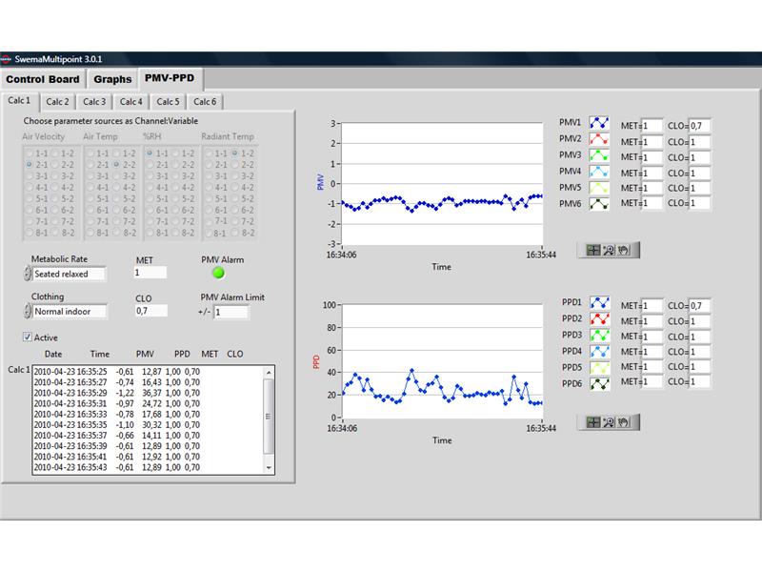Select the zoom tool under PMV graph
Screen dimensions: 762x572
coord(609,250)
